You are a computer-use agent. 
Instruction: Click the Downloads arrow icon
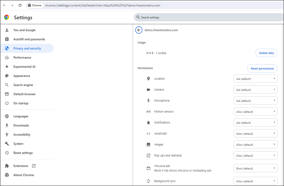tap(7, 125)
